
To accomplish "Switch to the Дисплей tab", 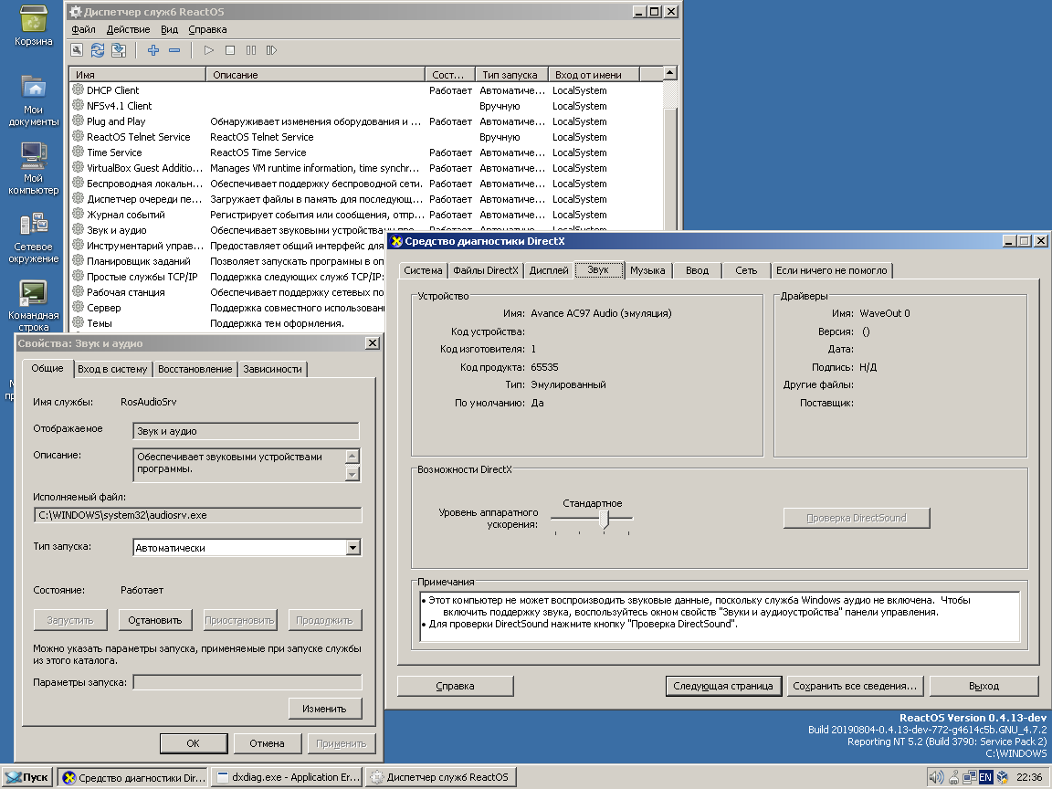I will [549, 270].
